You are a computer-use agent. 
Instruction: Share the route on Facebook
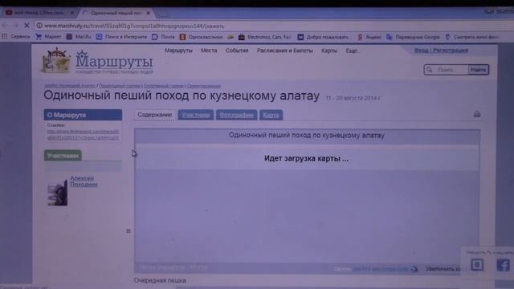(x=503, y=265)
